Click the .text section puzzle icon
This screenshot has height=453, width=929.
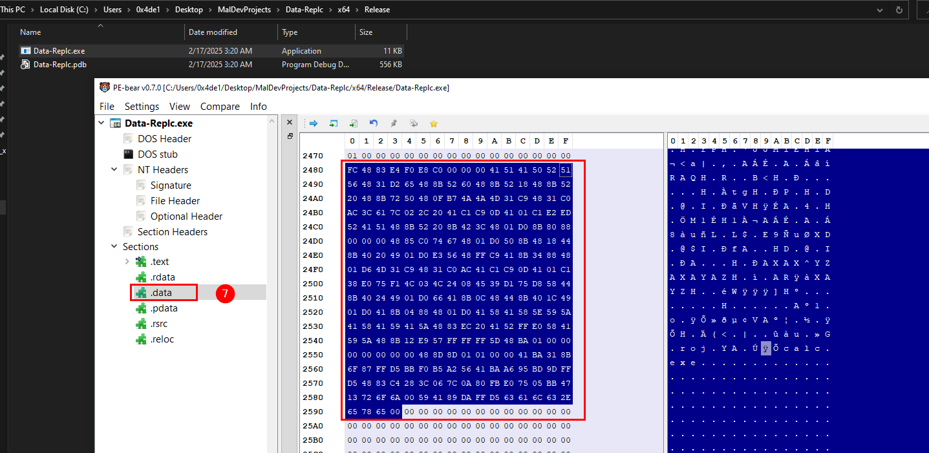coord(141,262)
